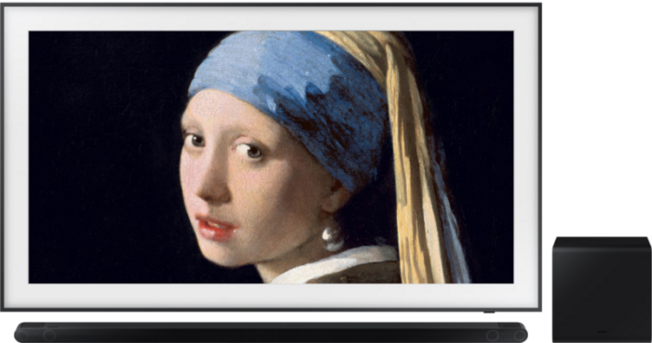Select the center of the soundbar
The image size is (652, 343).
[x=271, y=332]
